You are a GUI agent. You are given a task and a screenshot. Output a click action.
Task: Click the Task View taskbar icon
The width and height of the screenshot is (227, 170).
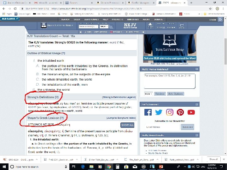74,167
